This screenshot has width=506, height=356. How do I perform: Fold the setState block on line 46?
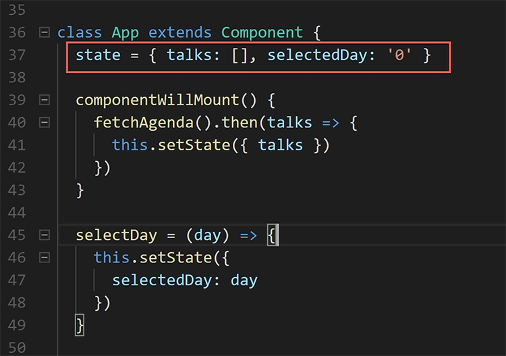point(45,258)
